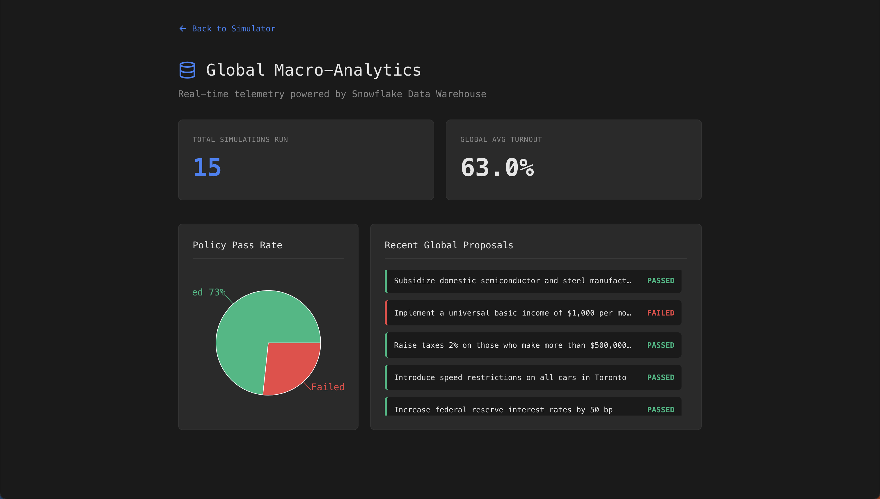This screenshot has height=499, width=880.
Task: Click PASSED badge on Toronto proposal
Action: (661, 377)
